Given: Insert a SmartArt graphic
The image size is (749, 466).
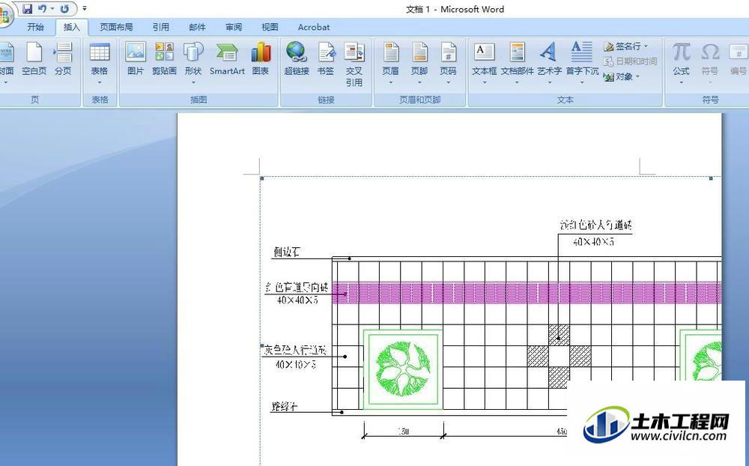Looking at the screenshot, I should (x=227, y=58).
